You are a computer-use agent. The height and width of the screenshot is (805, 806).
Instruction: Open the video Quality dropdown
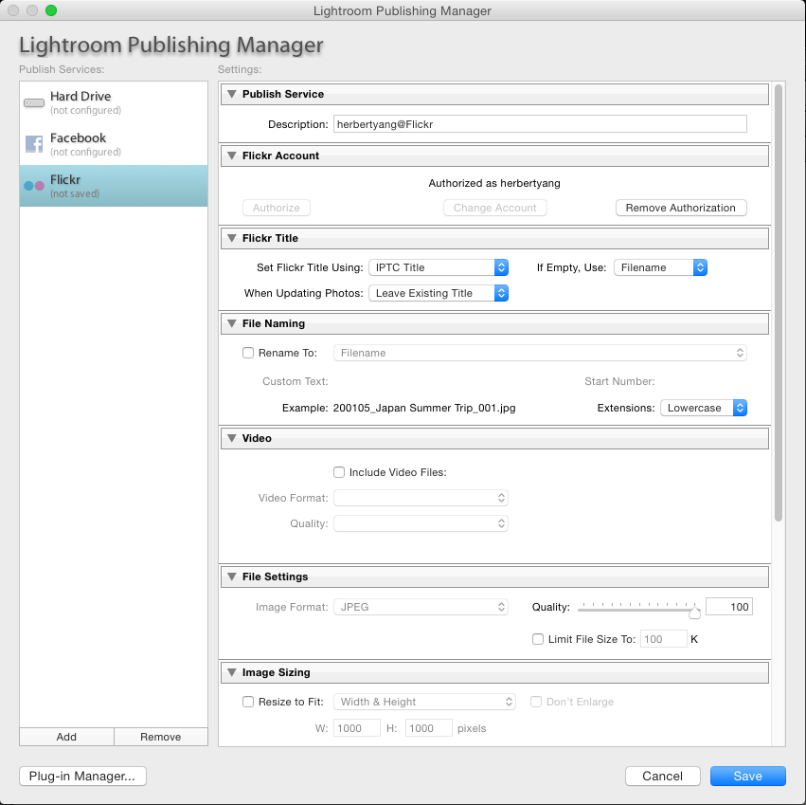[421, 524]
